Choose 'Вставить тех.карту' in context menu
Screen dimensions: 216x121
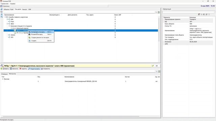point(41,34)
